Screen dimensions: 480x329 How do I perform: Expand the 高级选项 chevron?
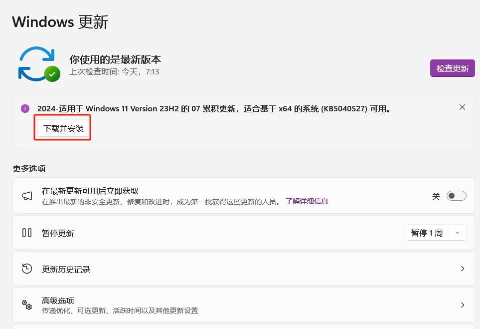tap(462, 305)
